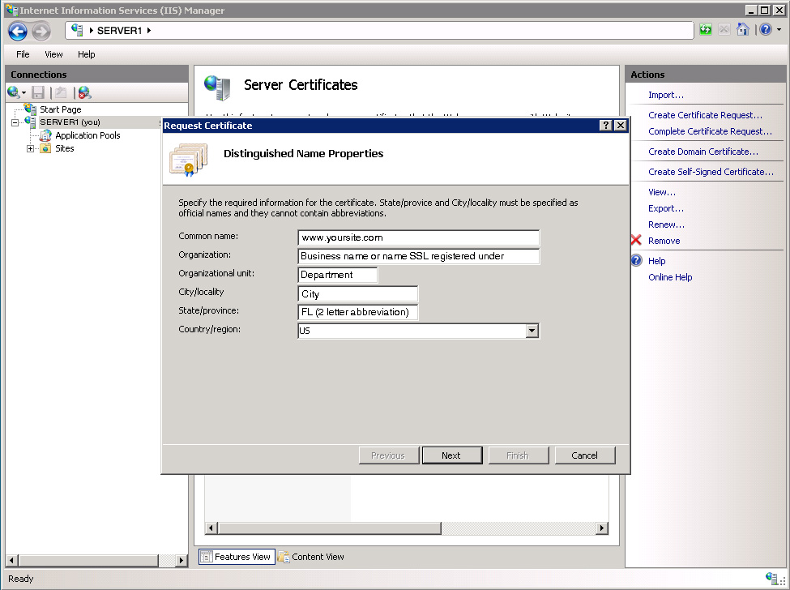Viewport: 790px width, 590px height.
Task: Click the SERVER1 server node icon
Action: [30, 122]
